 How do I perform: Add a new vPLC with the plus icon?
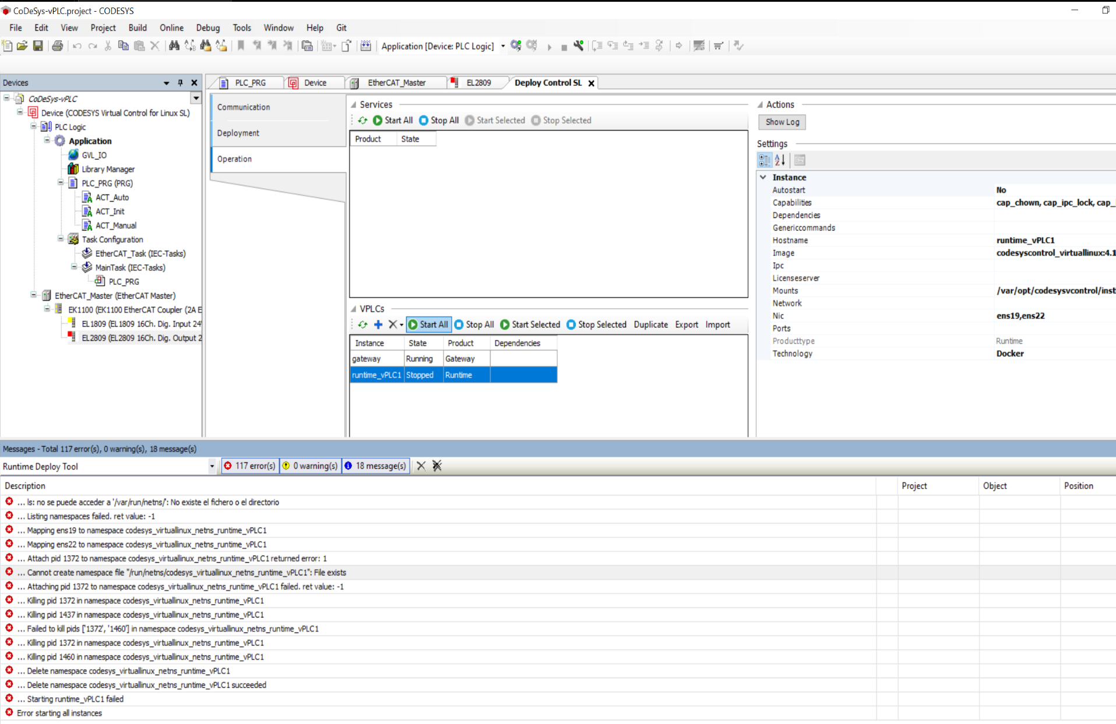(x=378, y=324)
